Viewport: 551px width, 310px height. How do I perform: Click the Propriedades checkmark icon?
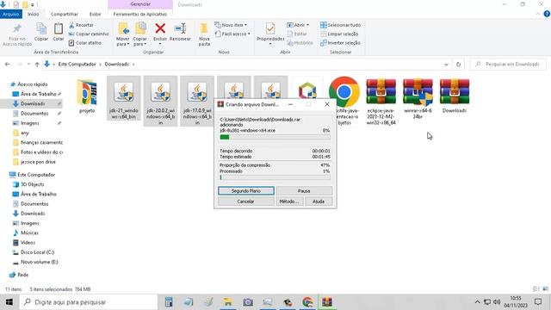tap(270, 28)
